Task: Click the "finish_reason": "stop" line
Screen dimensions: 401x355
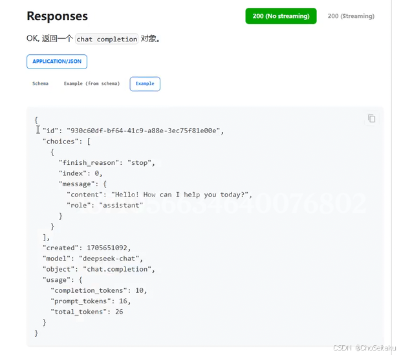Action: pyautogui.click(x=107, y=163)
